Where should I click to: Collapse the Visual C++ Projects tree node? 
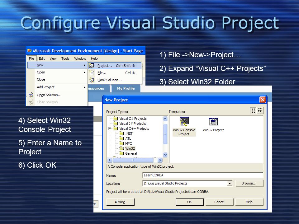110,128
